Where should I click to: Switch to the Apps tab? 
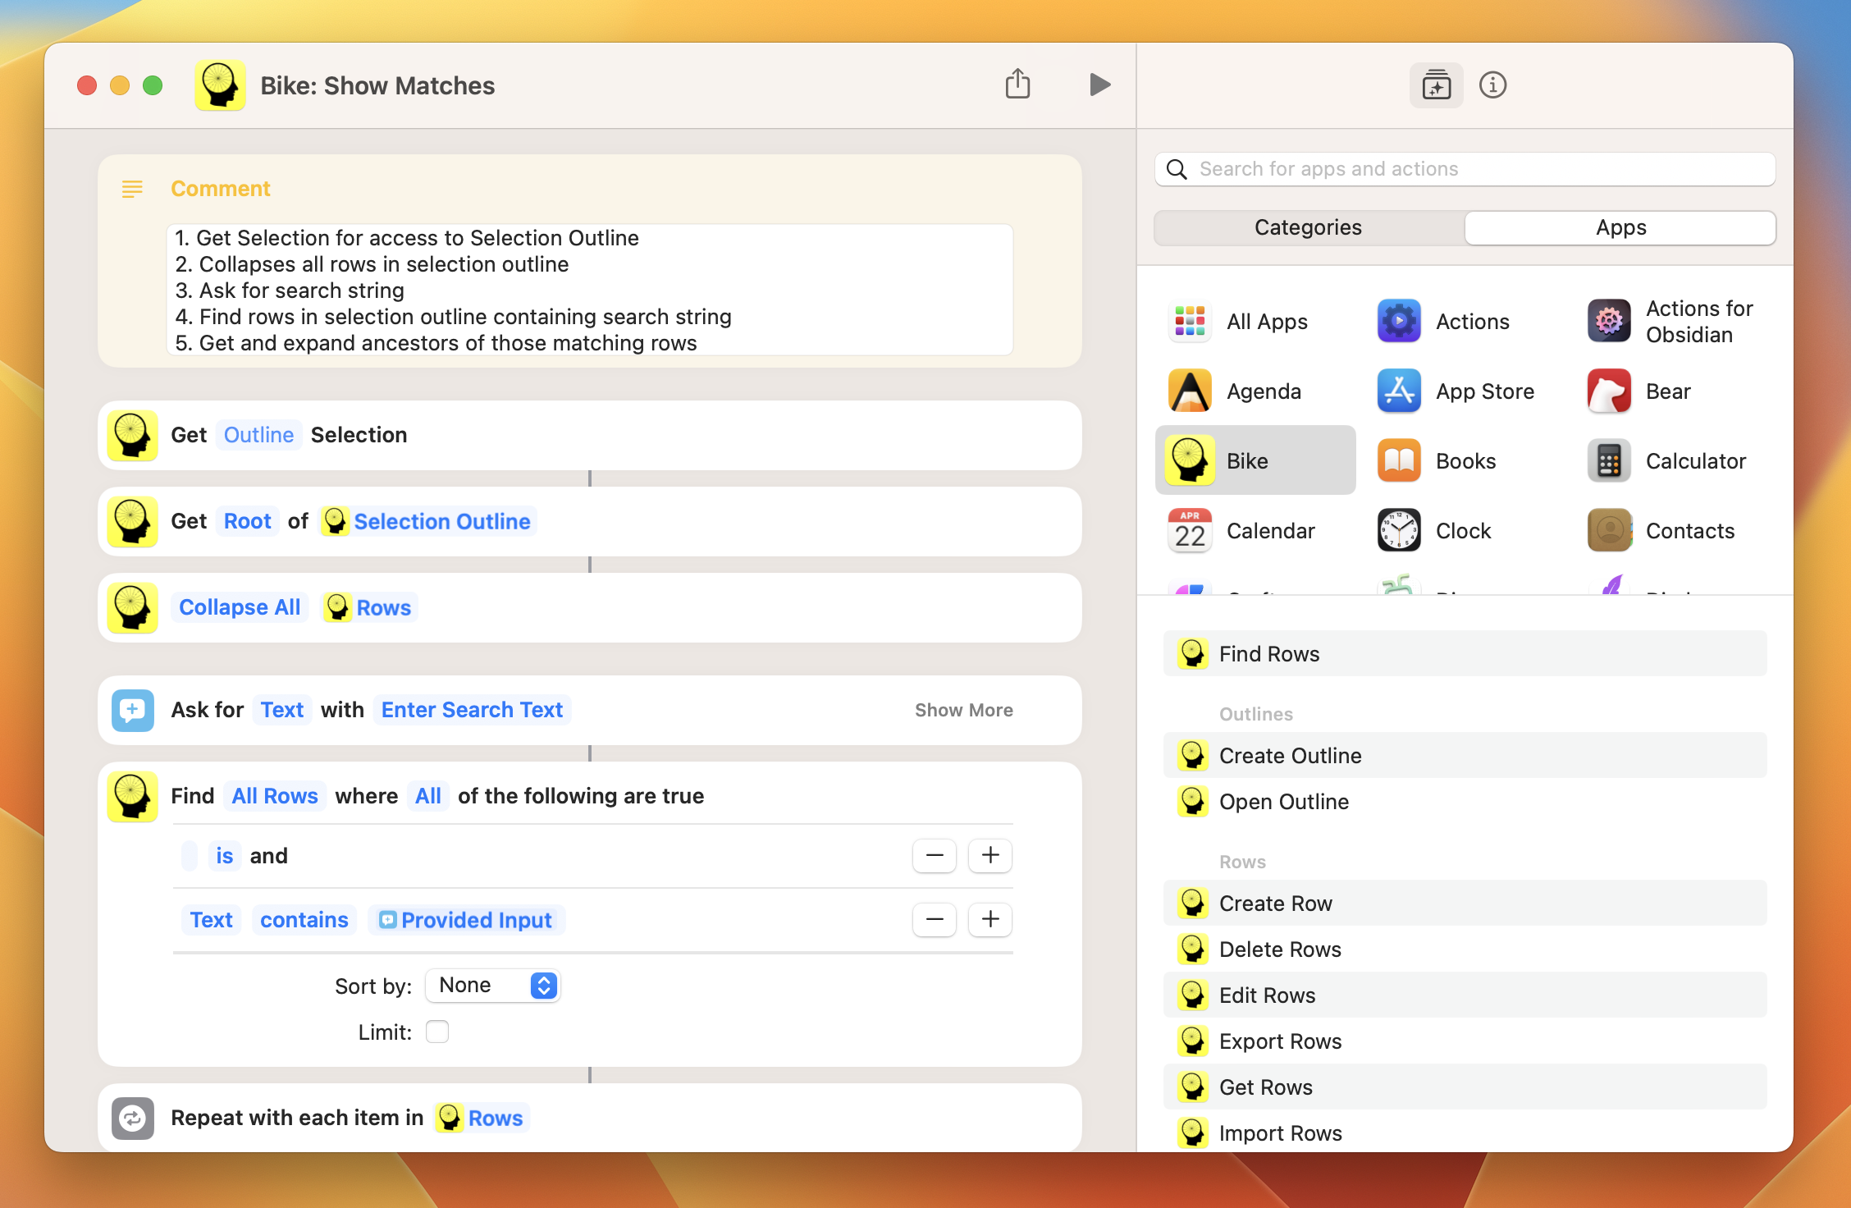[1620, 227]
